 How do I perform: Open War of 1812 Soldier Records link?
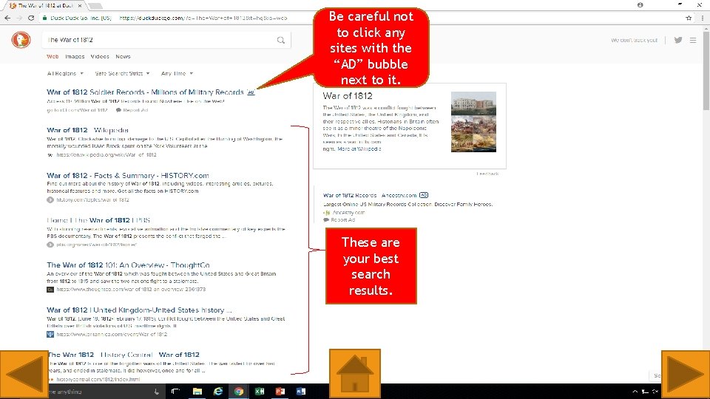point(145,92)
